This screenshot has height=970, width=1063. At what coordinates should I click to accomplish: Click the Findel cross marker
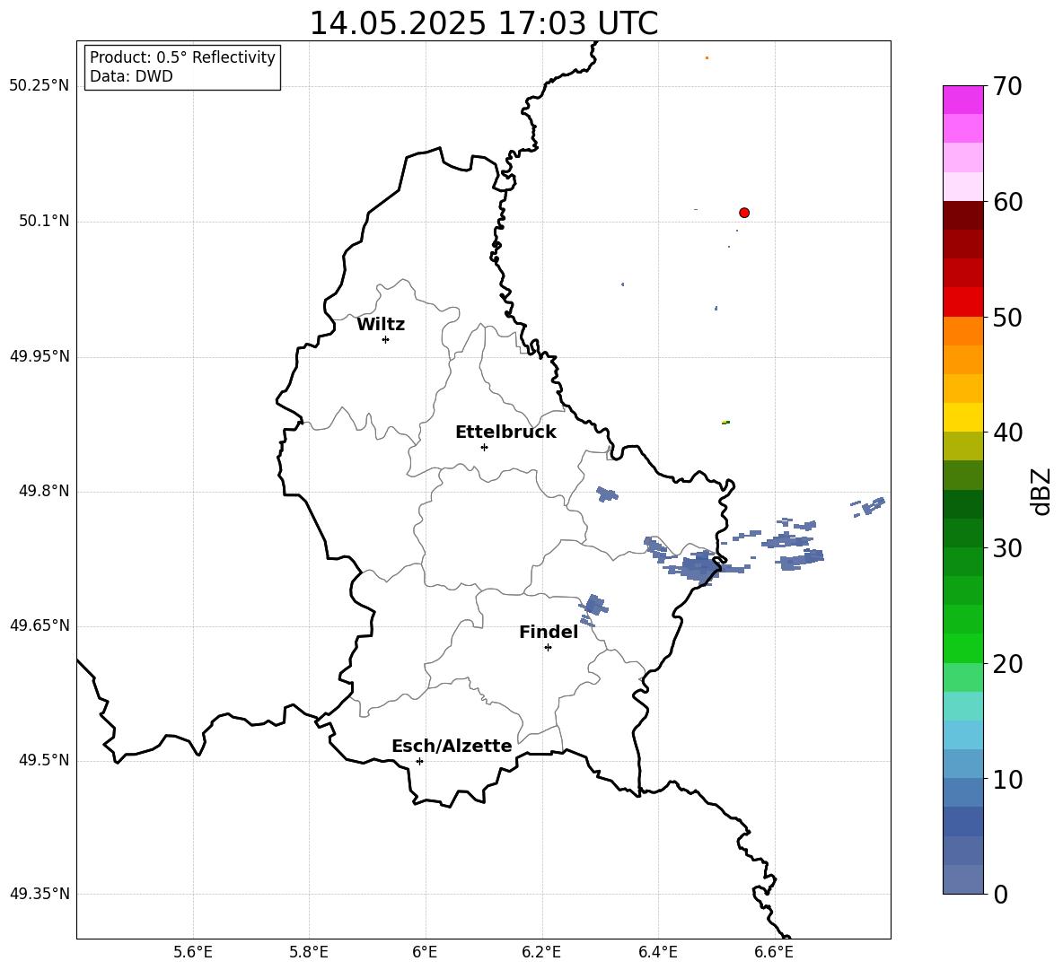[x=548, y=648]
